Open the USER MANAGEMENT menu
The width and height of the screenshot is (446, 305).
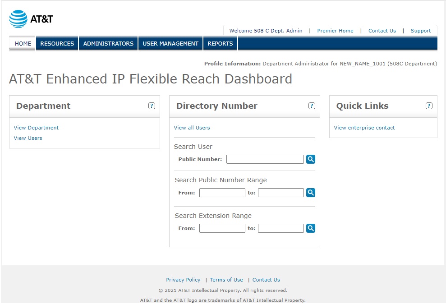coord(170,43)
